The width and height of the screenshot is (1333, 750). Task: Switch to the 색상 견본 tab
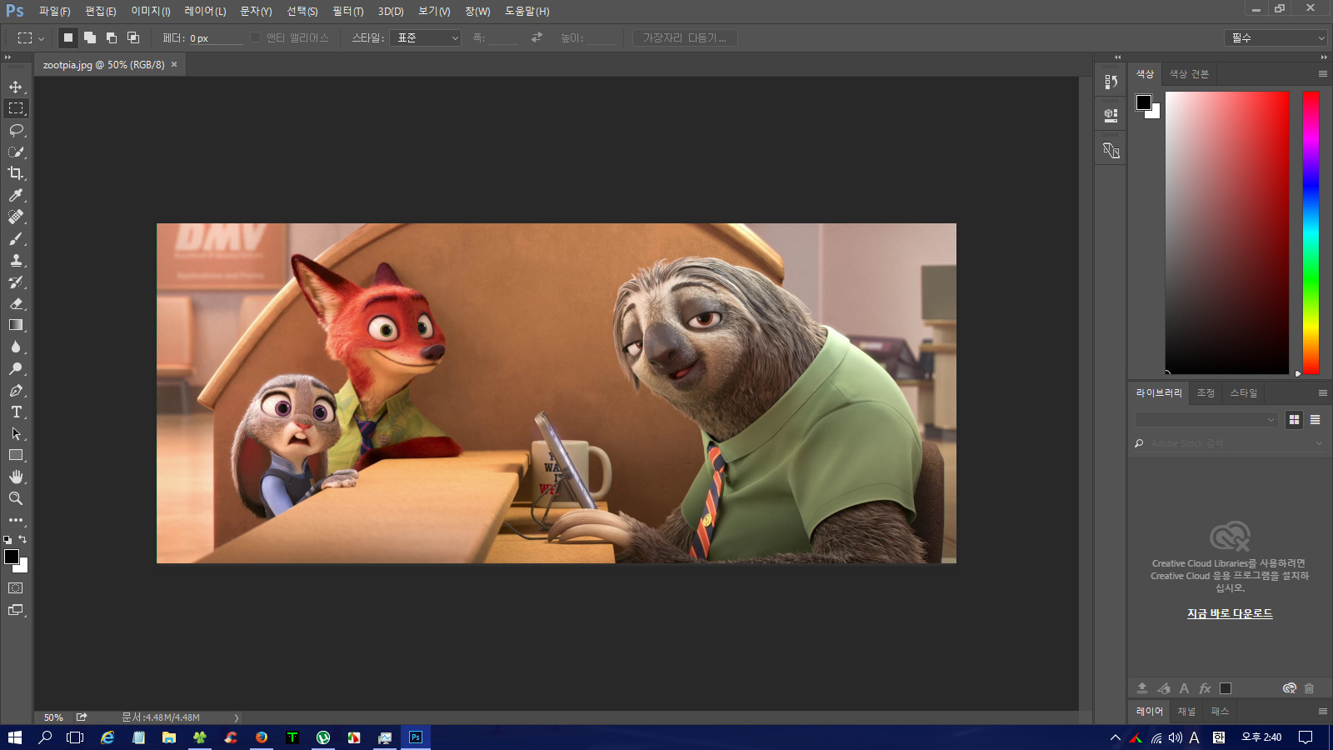1189,73
